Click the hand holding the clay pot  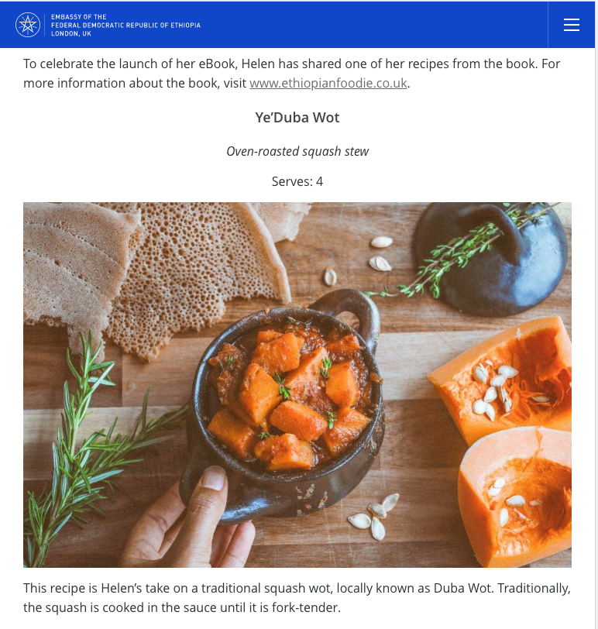pos(188,521)
